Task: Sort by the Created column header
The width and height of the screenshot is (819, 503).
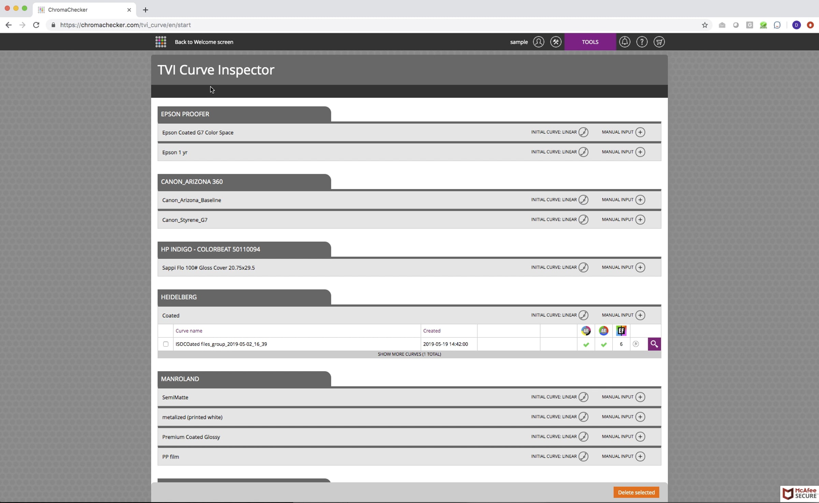Action: point(432,331)
